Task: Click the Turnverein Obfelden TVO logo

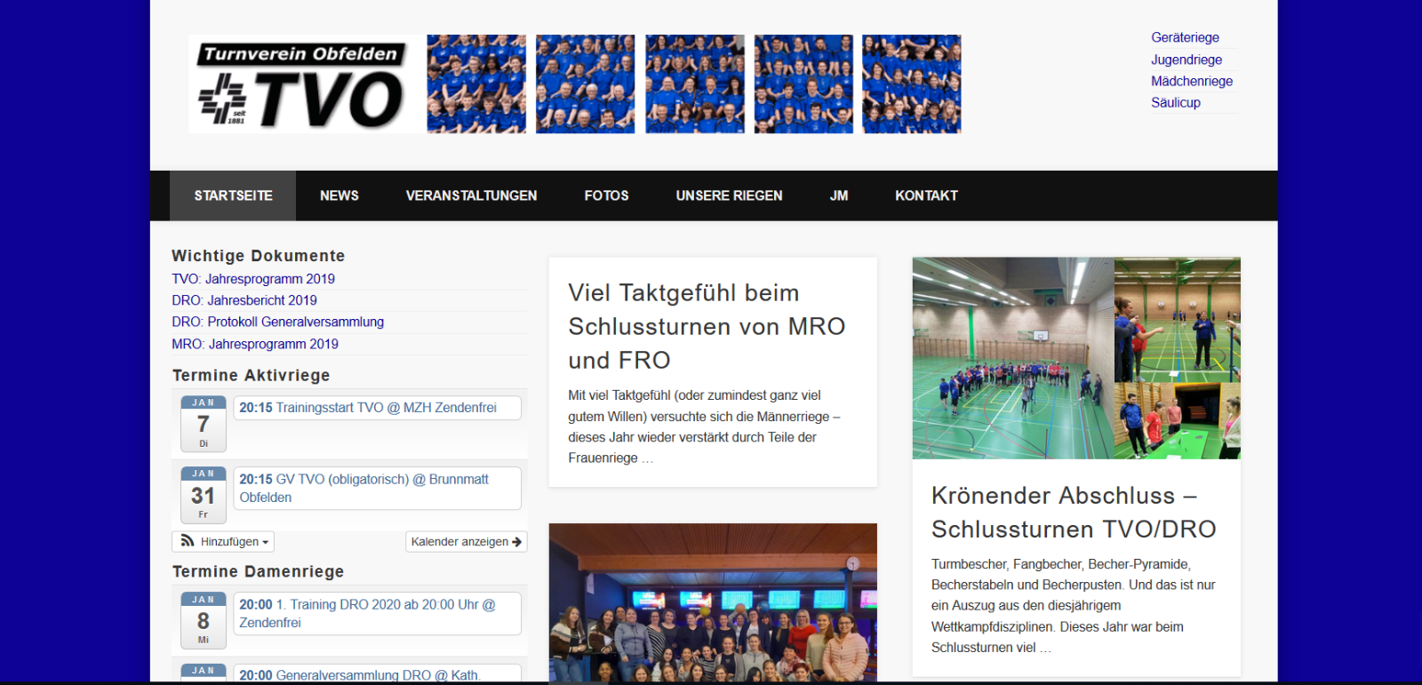Action: (300, 85)
